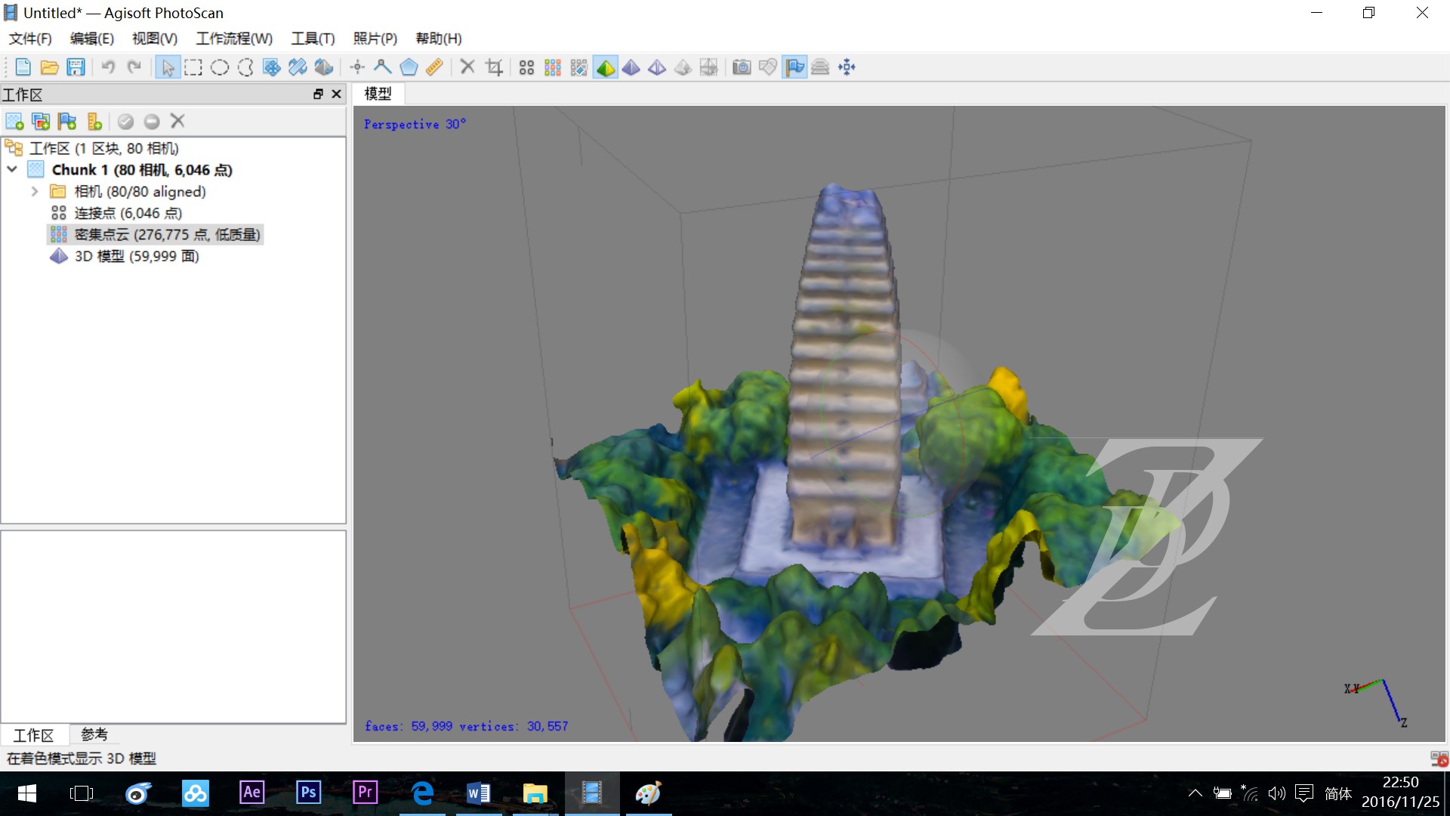The image size is (1450, 816).
Task: Choose the Rotate object tool
Action: 324,67
